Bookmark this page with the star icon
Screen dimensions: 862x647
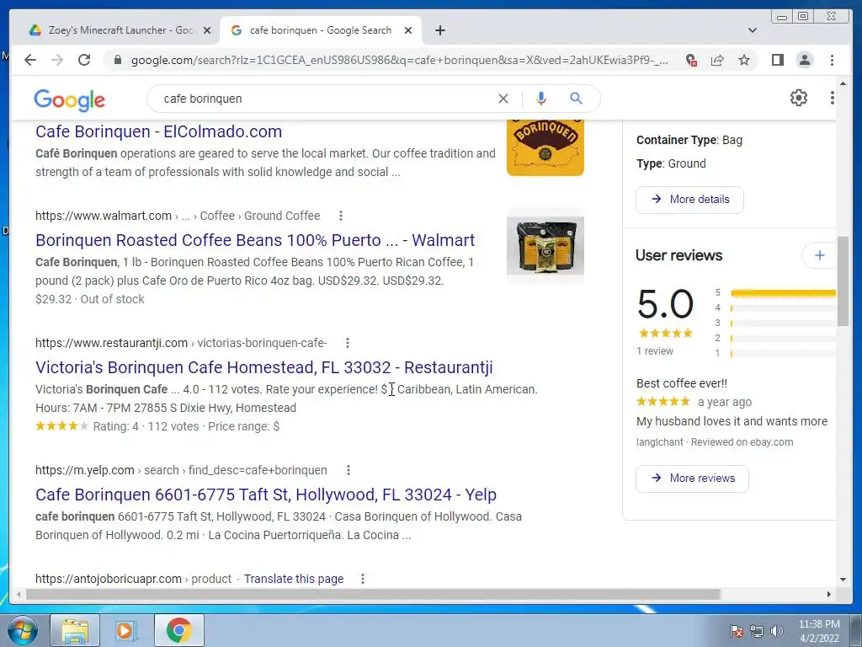(744, 60)
